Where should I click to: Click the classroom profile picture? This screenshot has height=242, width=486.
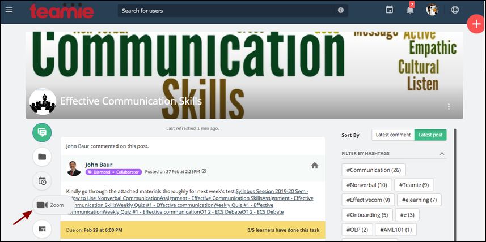[43, 102]
